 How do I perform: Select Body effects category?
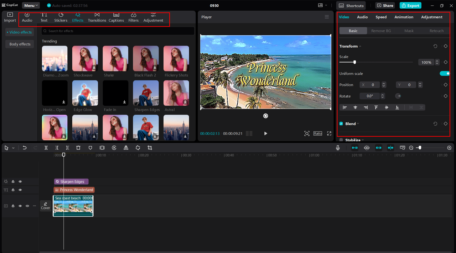pos(20,44)
